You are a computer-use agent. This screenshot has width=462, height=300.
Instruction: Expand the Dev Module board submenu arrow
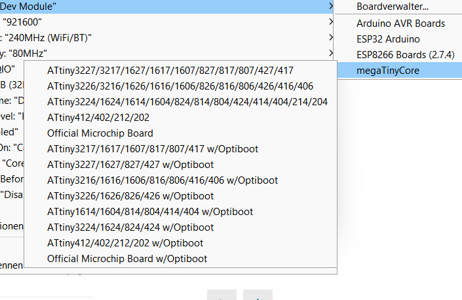point(331,6)
